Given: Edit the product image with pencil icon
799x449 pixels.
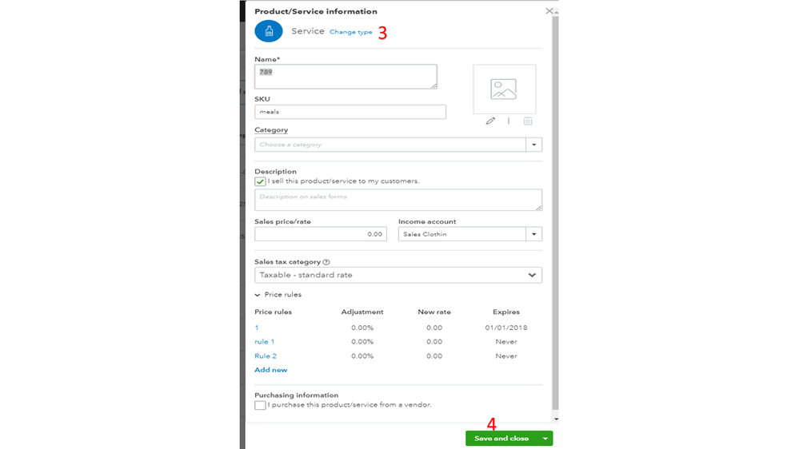Looking at the screenshot, I should (490, 121).
